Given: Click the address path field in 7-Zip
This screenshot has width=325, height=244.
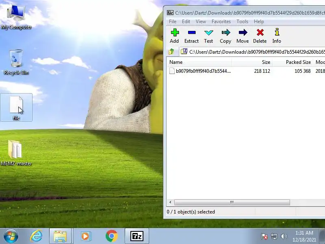Looking at the screenshot, I should [252, 52].
